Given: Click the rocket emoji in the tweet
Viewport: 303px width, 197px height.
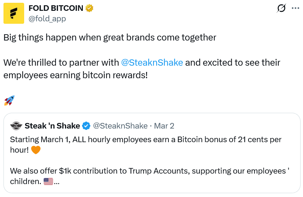Looking at the screenshot, I should coord(9,101).
